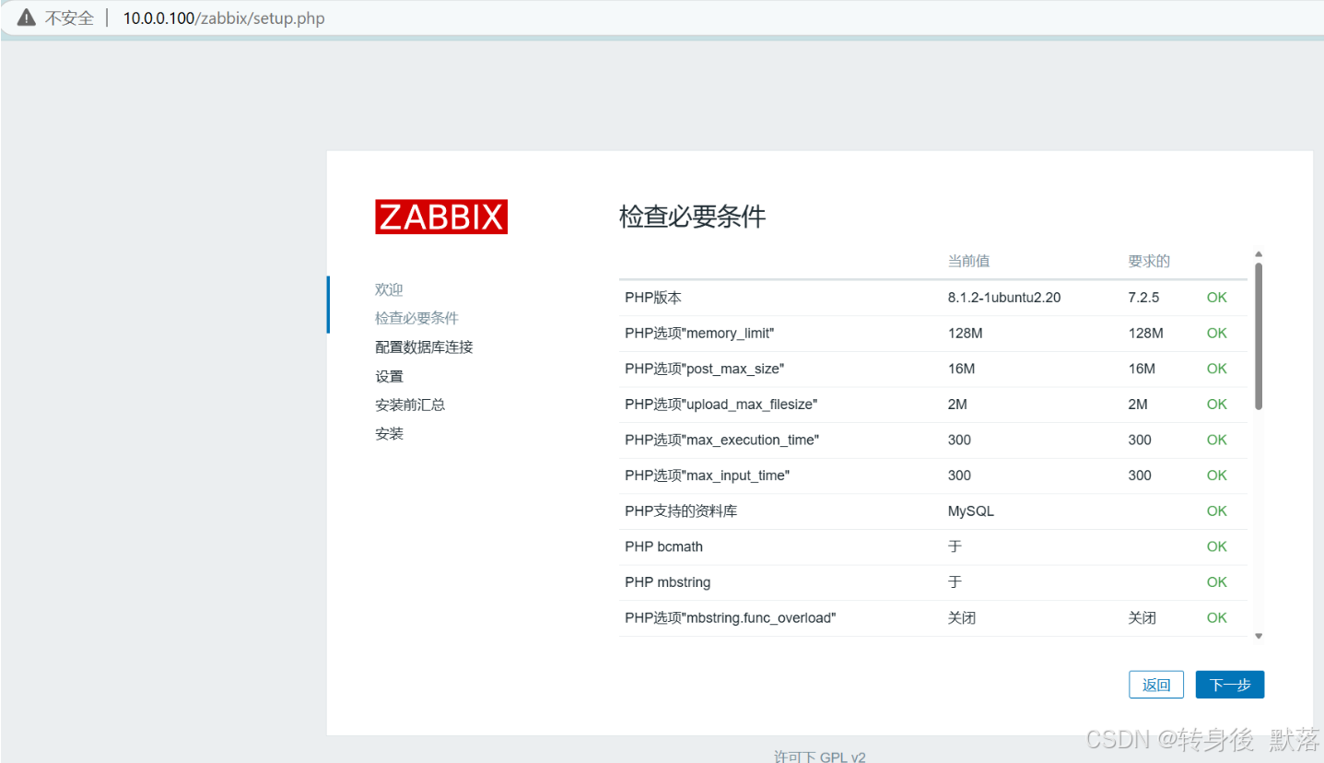This screenshot has height=763, width=1324.
Task: Click the 检查必要条件 page heading
Action: [693, 217]
